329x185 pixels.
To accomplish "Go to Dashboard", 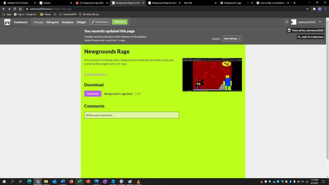I will click(x=21, y=22).
